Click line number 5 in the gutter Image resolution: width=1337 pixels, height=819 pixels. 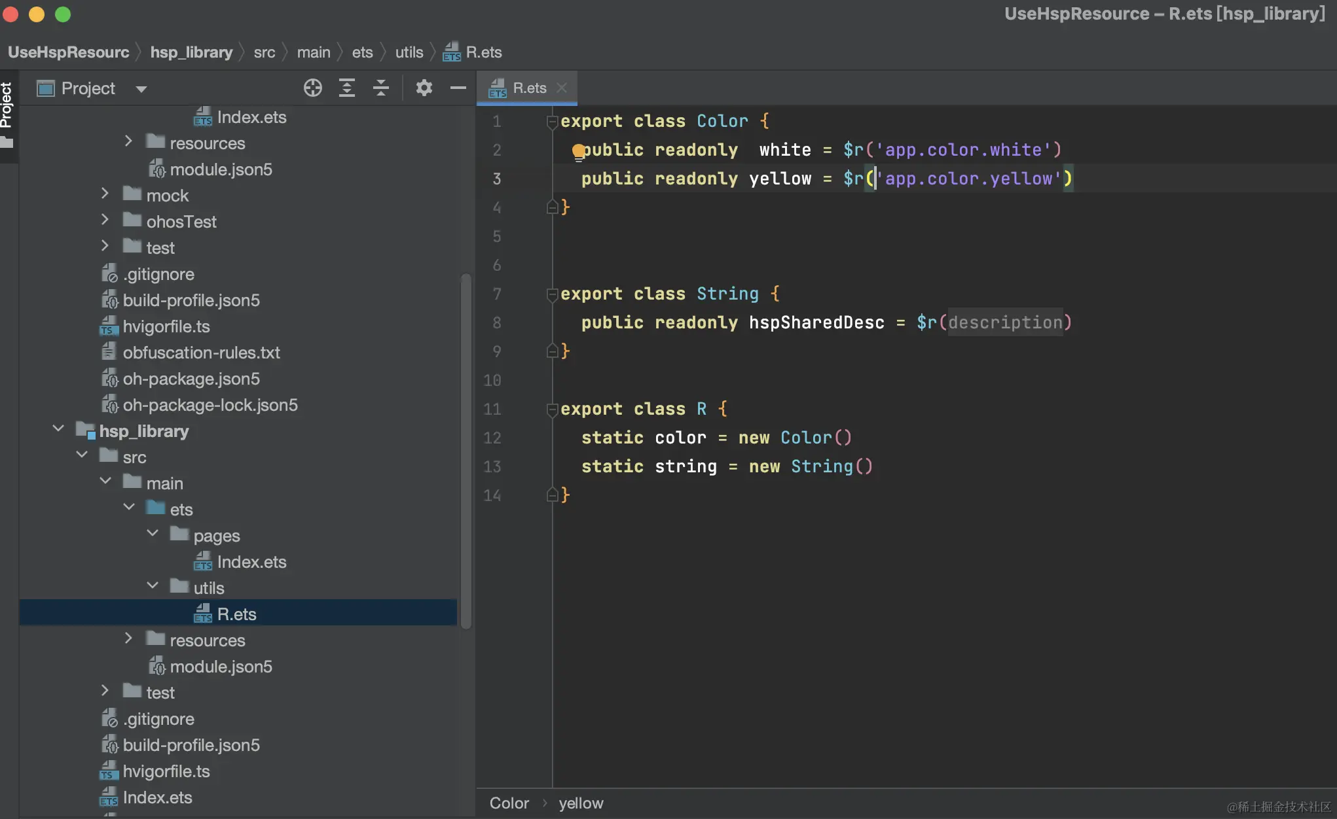(x=496, y=236)
